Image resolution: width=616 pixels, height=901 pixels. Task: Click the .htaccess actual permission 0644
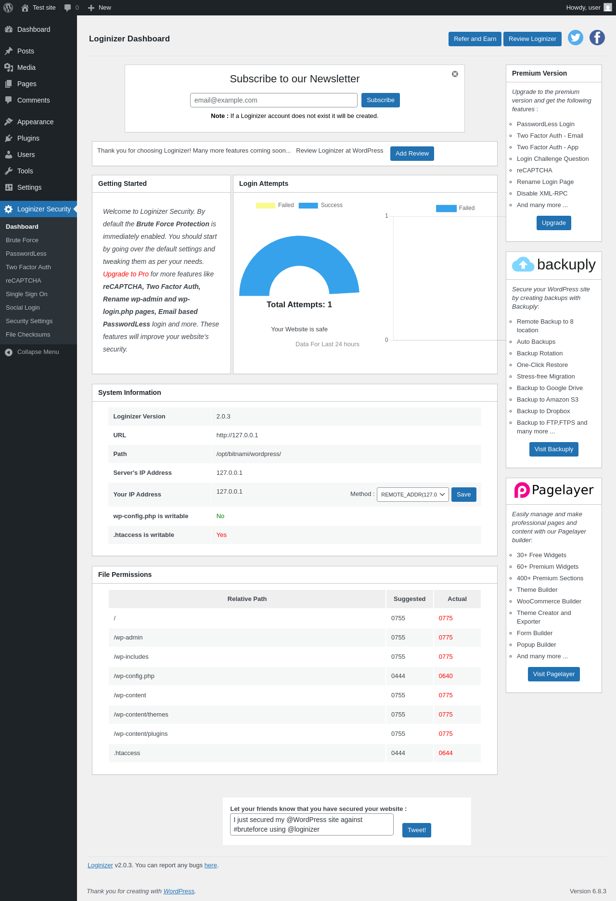[x=446, y=753]
